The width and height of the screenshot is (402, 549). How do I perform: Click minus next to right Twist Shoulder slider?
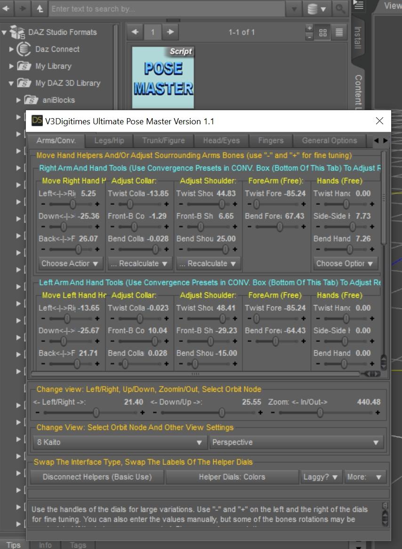181,204
